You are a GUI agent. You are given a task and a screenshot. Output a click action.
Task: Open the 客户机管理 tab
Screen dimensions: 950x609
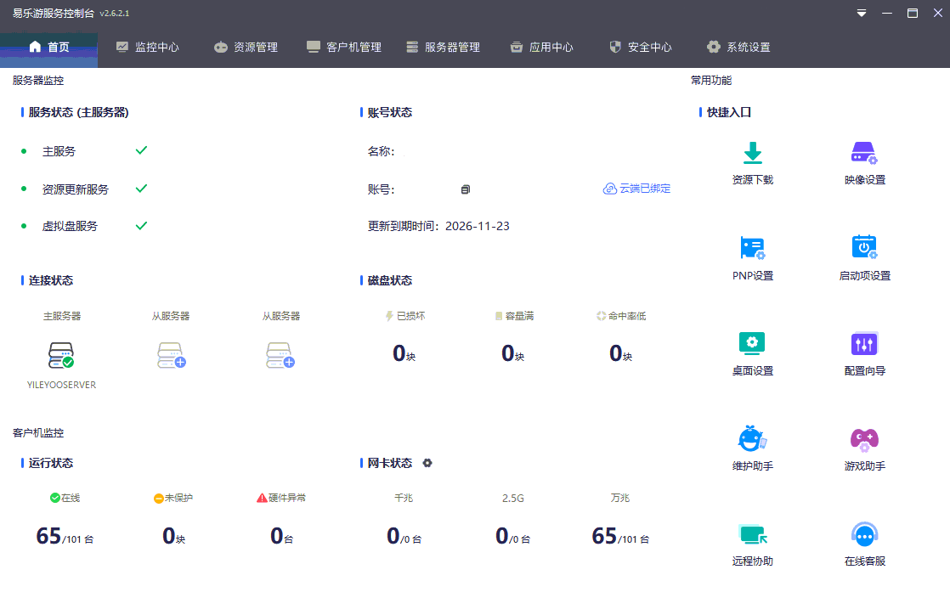pos(344,48)
